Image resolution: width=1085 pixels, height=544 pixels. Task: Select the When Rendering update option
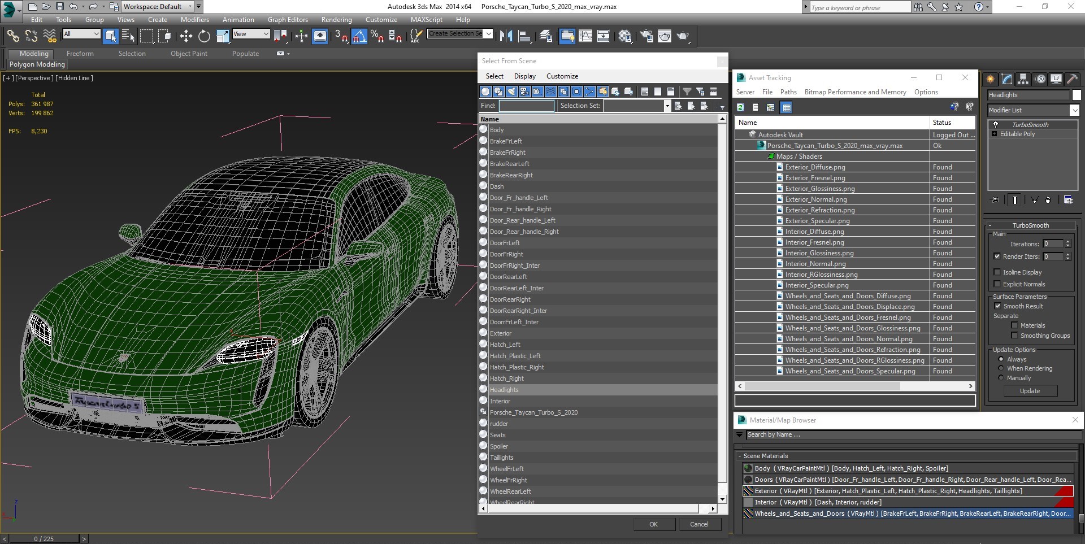(1001, 368)
